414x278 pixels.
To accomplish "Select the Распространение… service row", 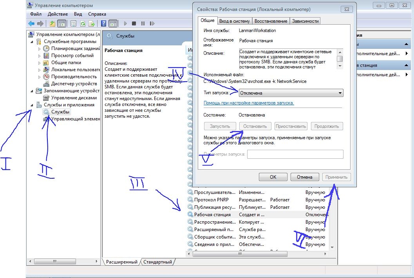I will click(257, 222).
